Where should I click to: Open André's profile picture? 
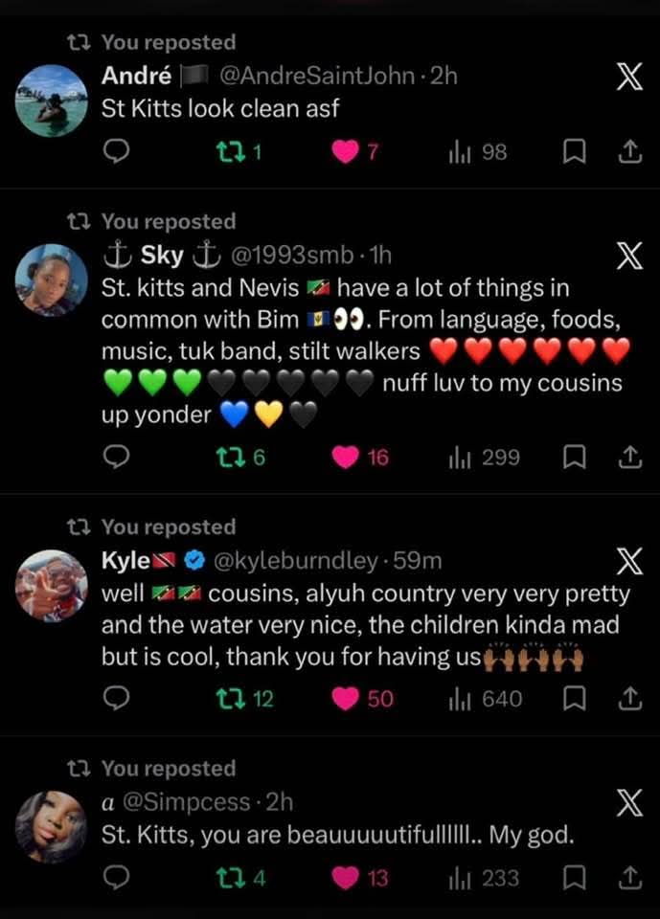(52, 101)
